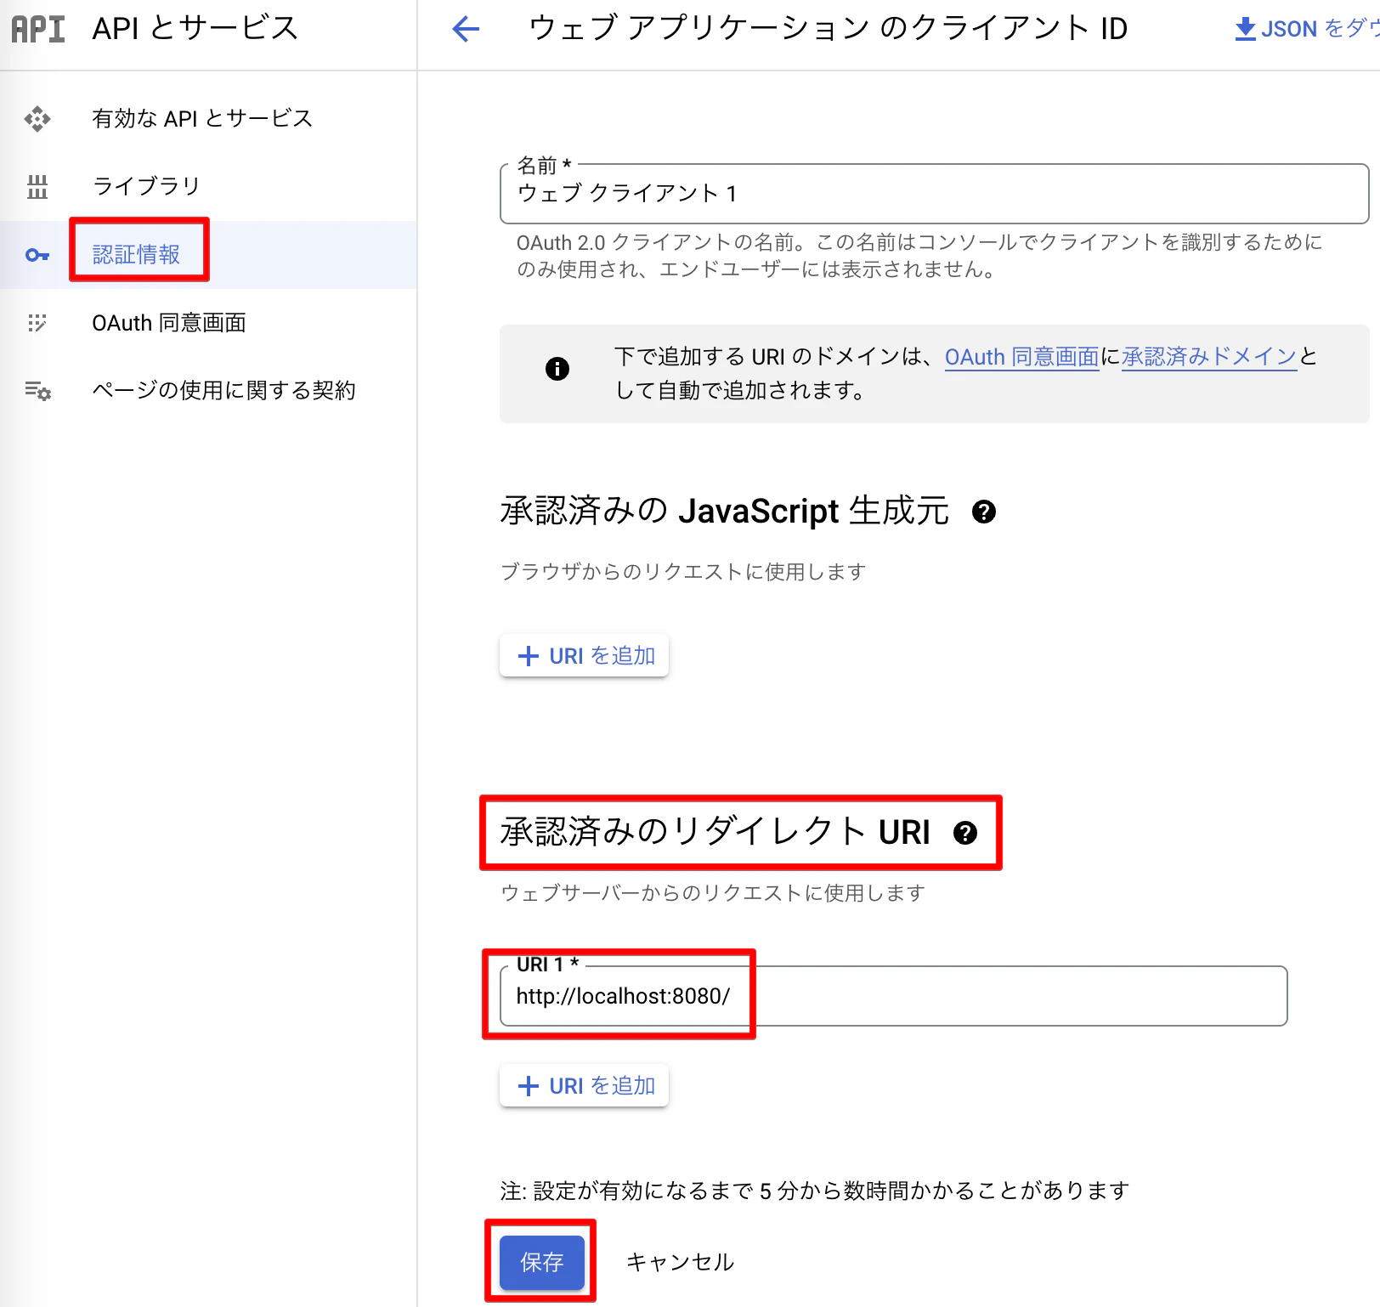Click the page usage agreements icon
Image resolution: width=1380 pixels, height=1307 pixels.
pyautogui.click(x=37, y=391)
